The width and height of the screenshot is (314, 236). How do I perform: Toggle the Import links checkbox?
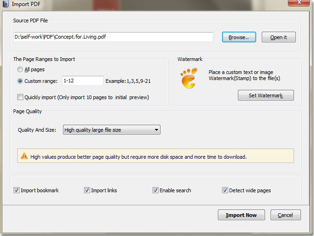pyautogui.click(x=87, y=190)
